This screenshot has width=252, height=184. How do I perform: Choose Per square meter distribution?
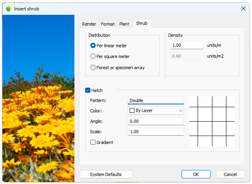click(93, 56)
